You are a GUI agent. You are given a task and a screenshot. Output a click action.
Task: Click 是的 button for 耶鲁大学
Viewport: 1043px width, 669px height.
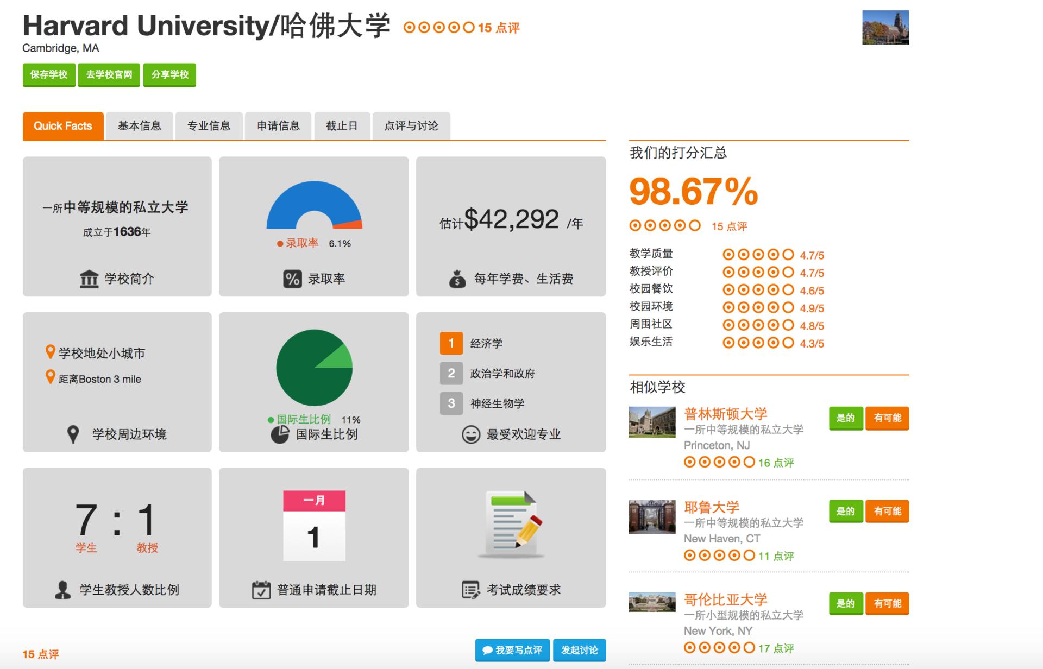click(846, 512)
